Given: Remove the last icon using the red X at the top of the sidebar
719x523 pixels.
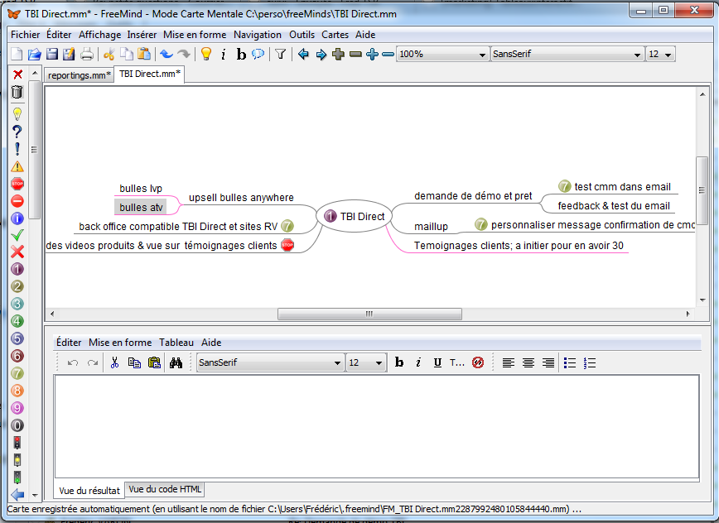Looking at the screenshot, I should click(17, 74).
